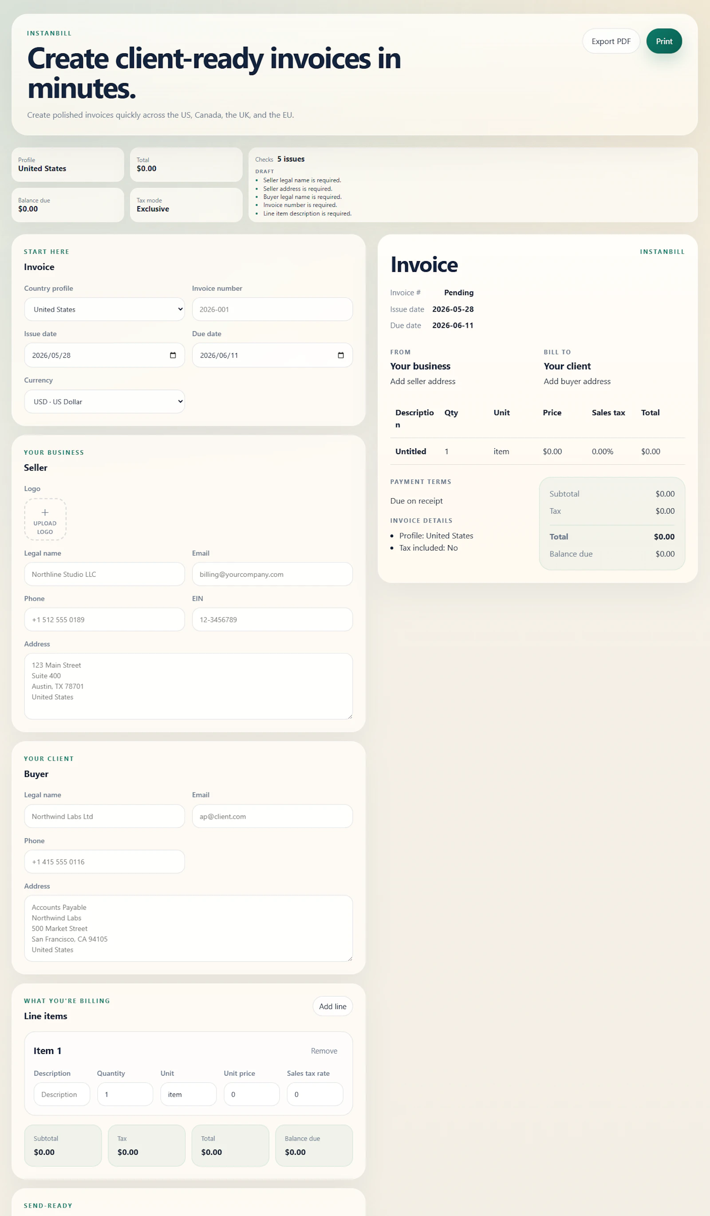Open the Currency dropdown

coord(104,401)
